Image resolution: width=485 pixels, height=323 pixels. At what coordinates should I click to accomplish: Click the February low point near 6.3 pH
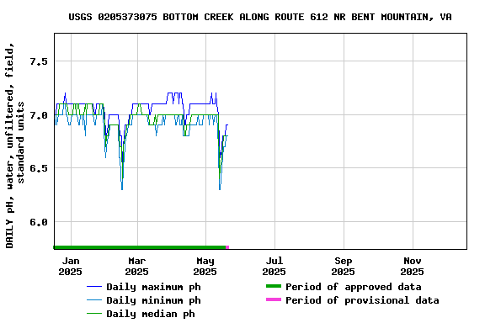(x=122, y=189)
